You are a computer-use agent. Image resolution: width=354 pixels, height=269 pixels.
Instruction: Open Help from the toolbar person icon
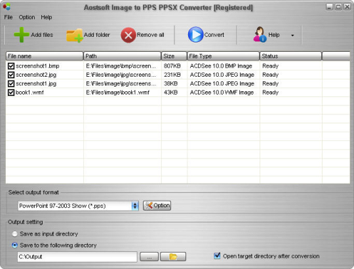260,34
